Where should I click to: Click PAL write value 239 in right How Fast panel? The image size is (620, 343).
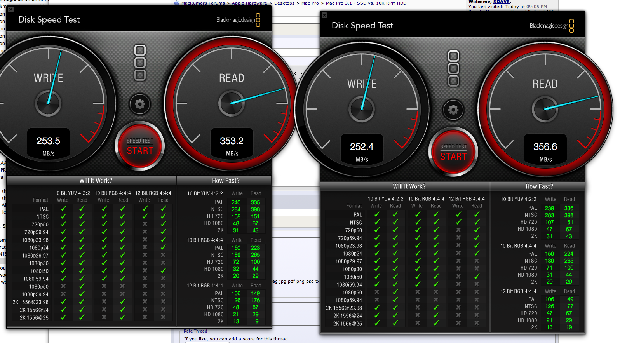[x=549, y=208]
